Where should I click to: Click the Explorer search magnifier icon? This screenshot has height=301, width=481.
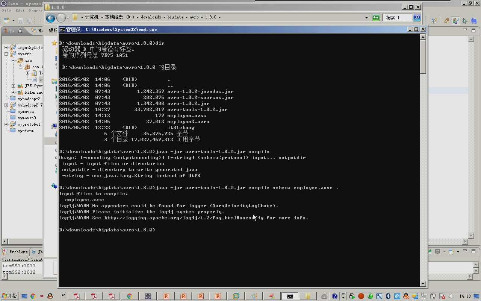click(x=416, y=18)
